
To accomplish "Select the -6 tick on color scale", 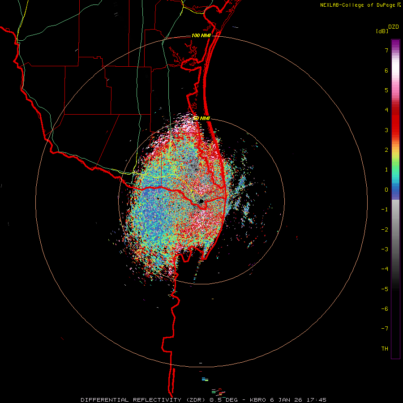I will [385, 309].
